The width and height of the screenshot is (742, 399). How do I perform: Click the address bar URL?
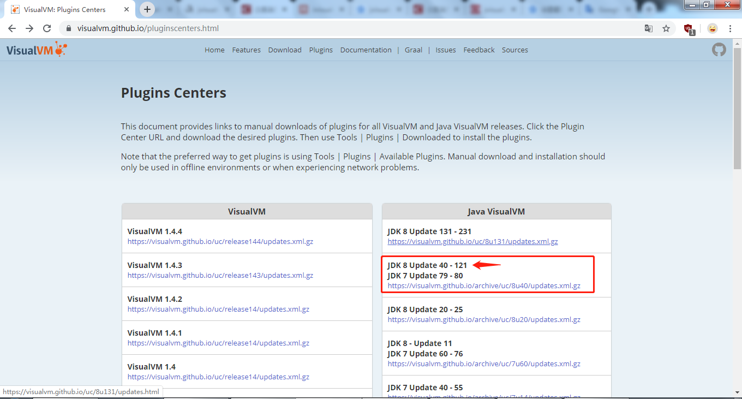(x=148, y=28)
